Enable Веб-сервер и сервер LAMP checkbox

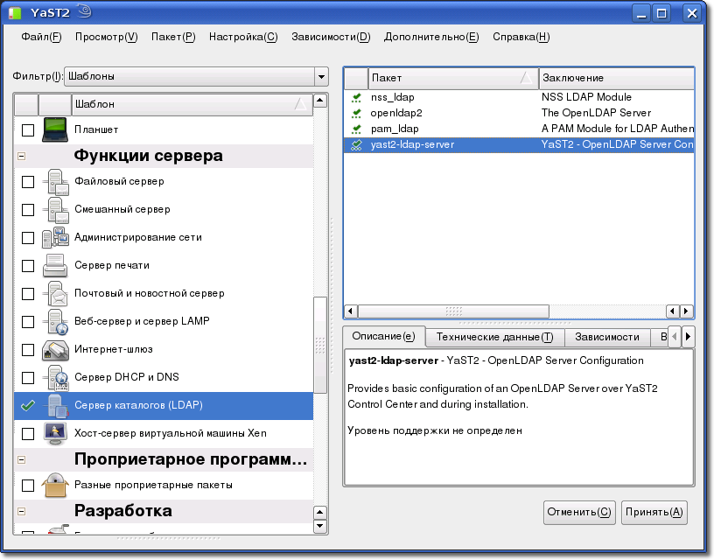point(28,322)
